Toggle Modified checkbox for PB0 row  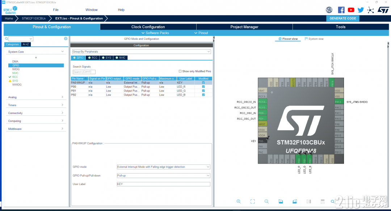click(203, 87)
